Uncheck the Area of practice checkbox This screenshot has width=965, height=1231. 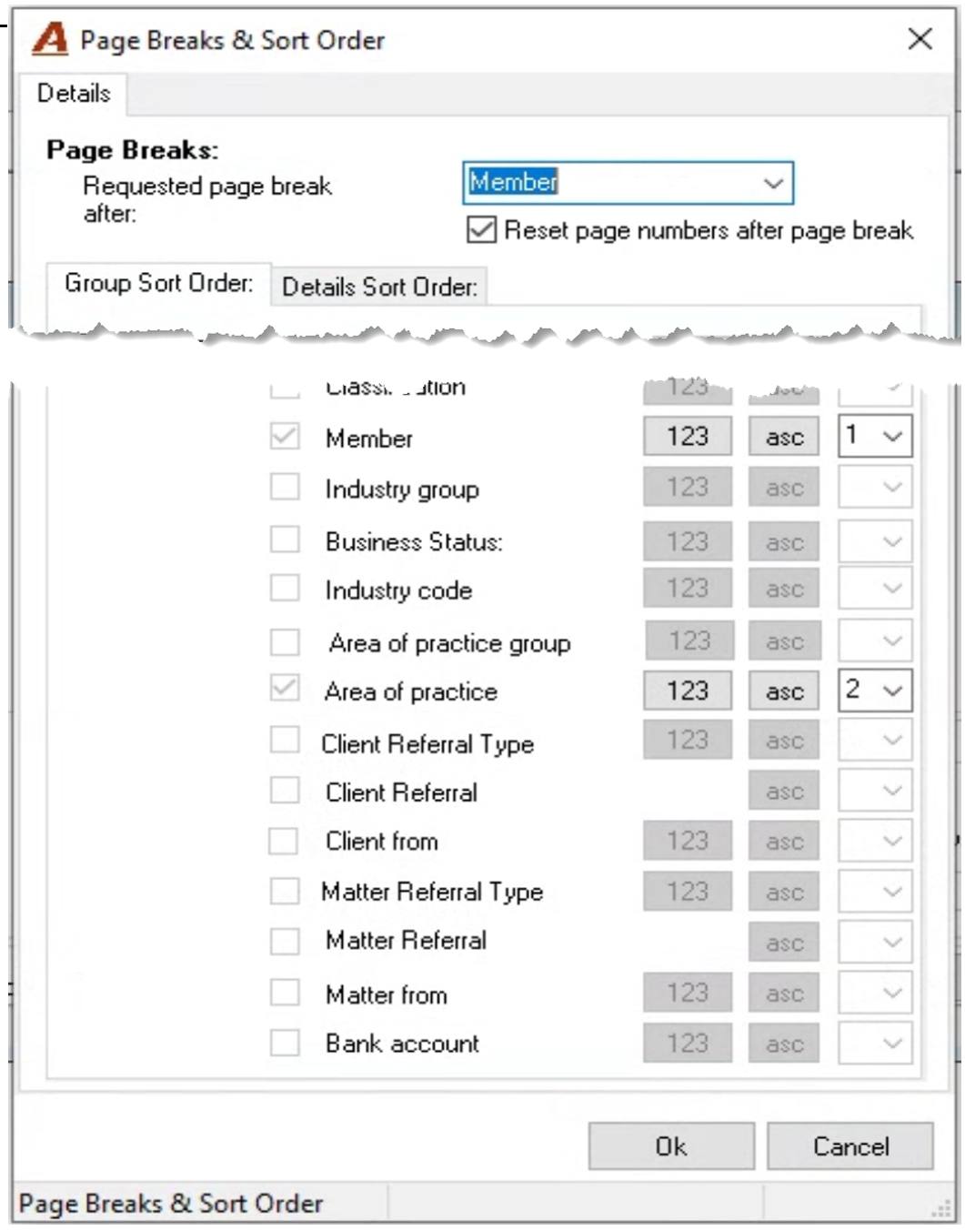(x=285, y=689)
